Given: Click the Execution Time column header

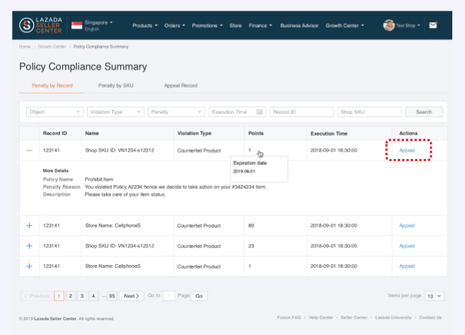Looking at the screenshot, I should click(x=329, y=134).
